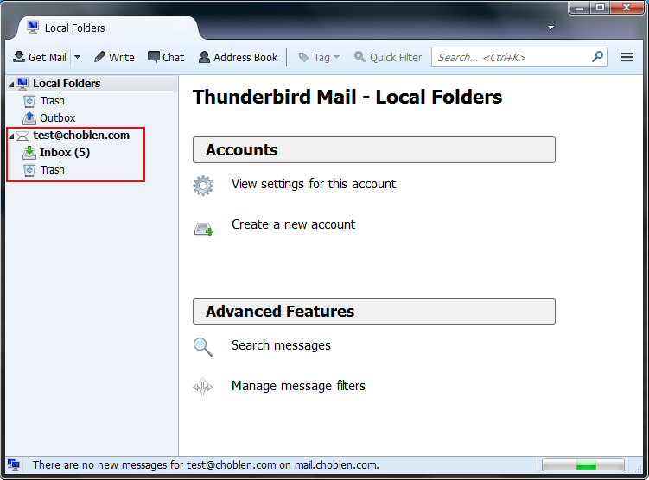The height and width of the screenshot is (480, 649).
Task: Click the envelope icon for test@choblen.com
Action: (x=22, y=136)
